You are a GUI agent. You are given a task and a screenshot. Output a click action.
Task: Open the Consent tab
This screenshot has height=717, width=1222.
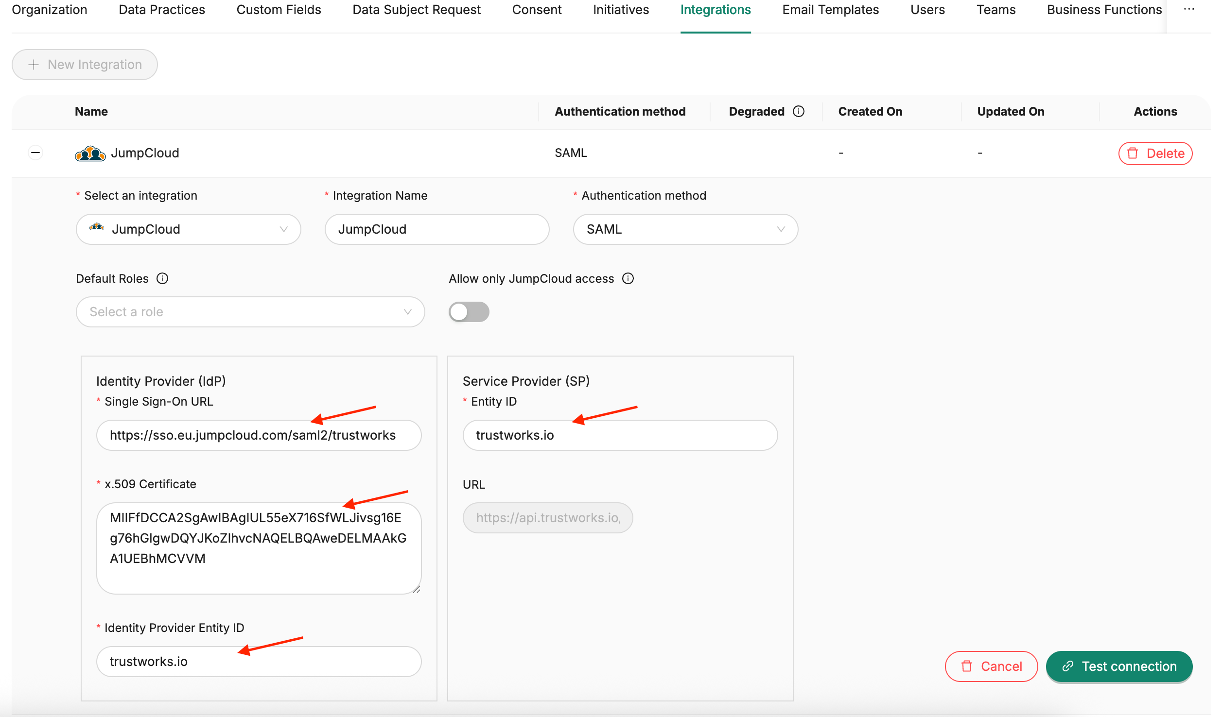click(x=537, y=10)
